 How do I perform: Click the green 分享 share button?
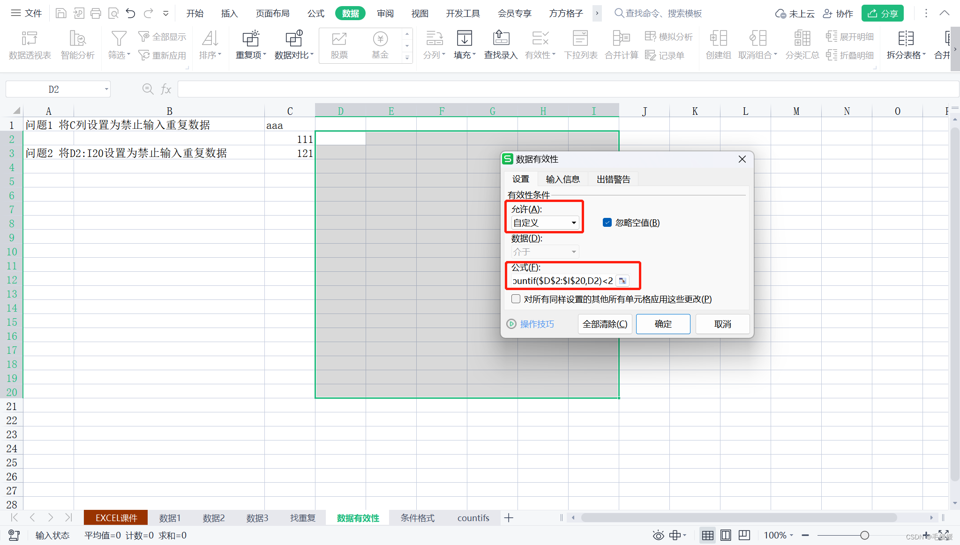[x=882, y=13]
